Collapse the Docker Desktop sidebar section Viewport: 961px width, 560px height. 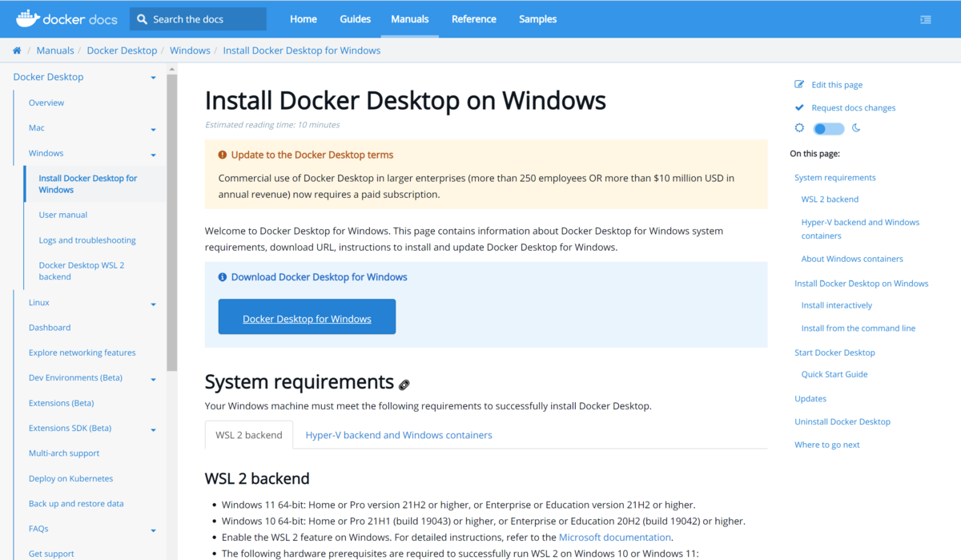click(153, 78)
